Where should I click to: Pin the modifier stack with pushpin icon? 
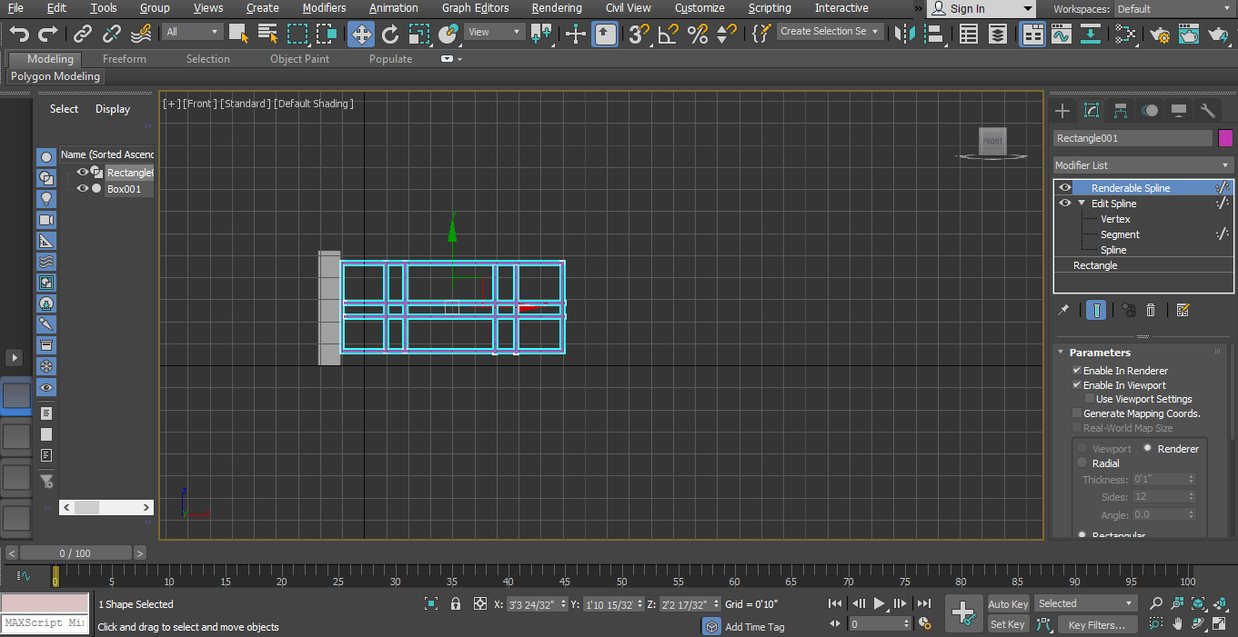pos(1062,310)
